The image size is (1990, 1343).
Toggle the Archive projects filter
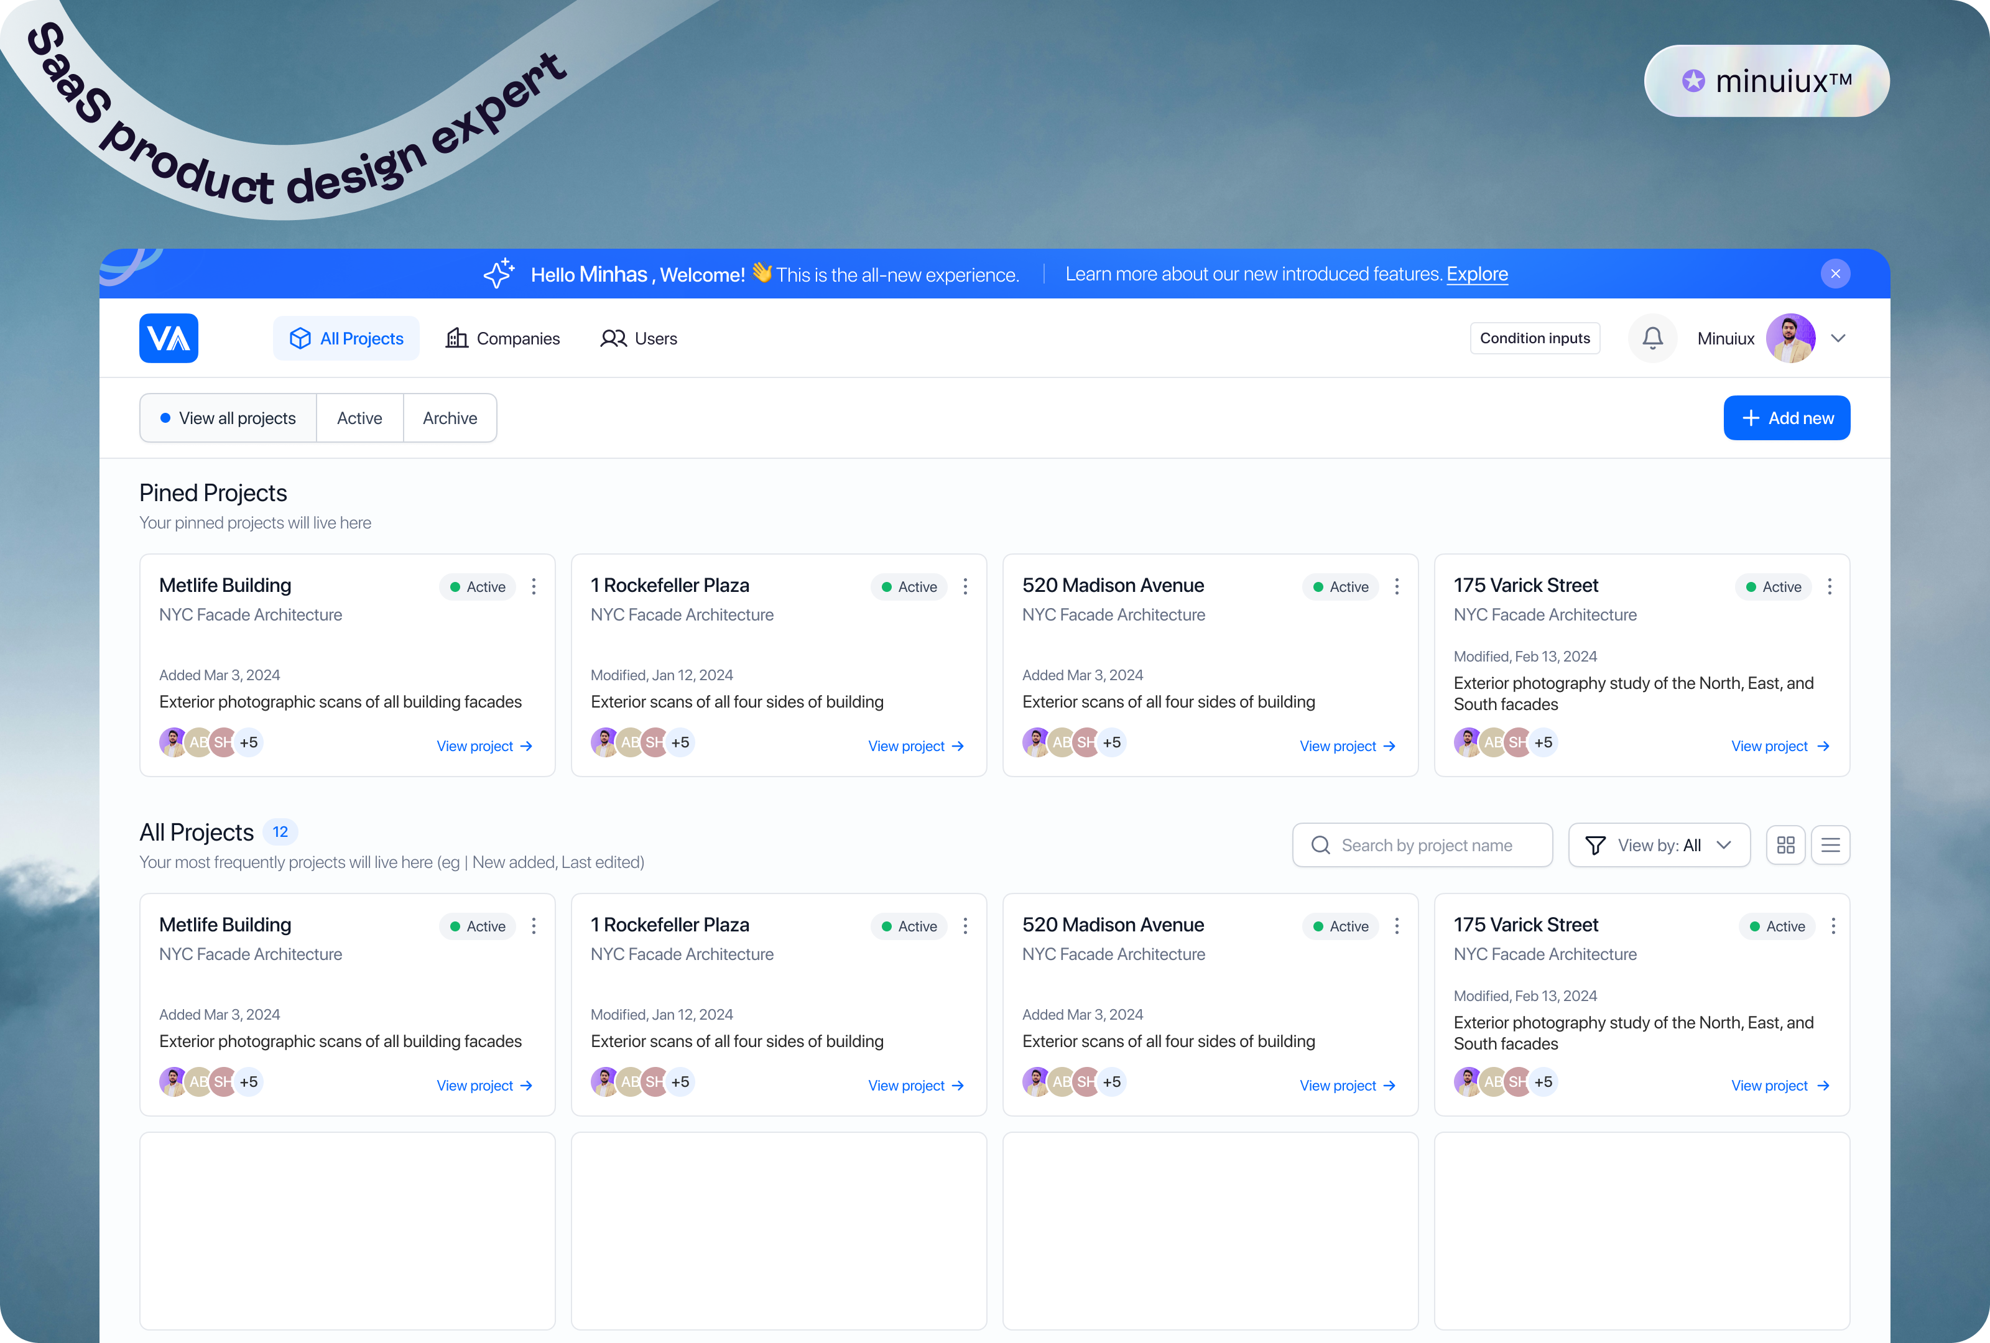pos(450,418)
